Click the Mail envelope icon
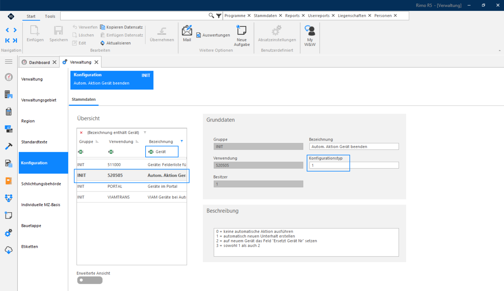The width and height of the screenshot is (504, 291). (187, 30)
